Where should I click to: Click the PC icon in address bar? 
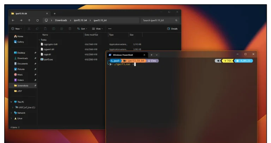click(46, 20)
